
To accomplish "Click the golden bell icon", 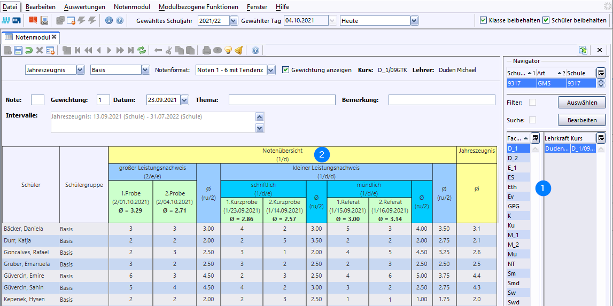I will pyautogui.click(x=239, y=50).
